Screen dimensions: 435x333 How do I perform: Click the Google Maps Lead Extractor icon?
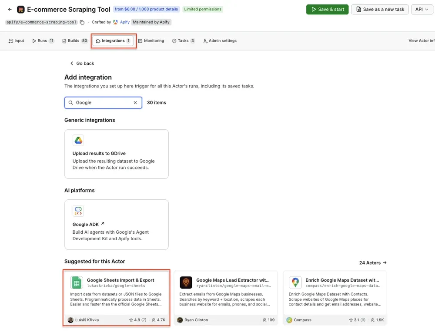click(186, 283)
